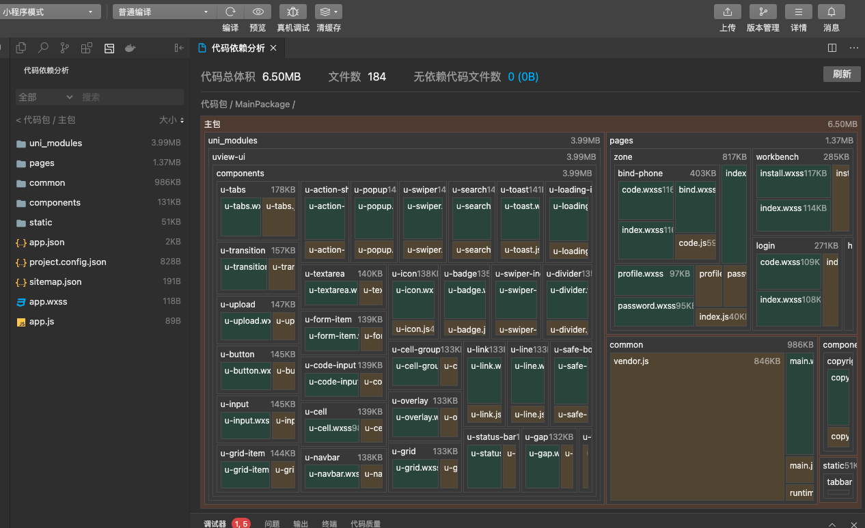Close the 代码依赖分析 tab
Viewport: 865px width, 528px height.
[x=273, y=48]
